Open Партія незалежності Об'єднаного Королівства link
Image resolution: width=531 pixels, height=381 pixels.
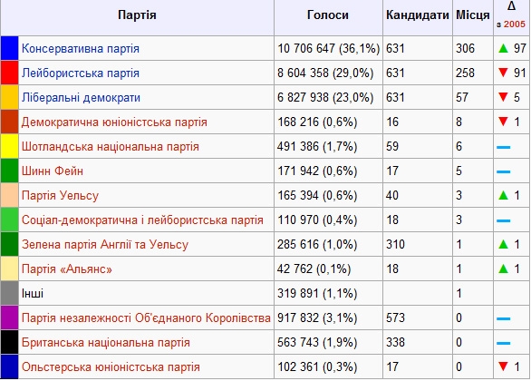pyautogui.click(x=146, y=317)
